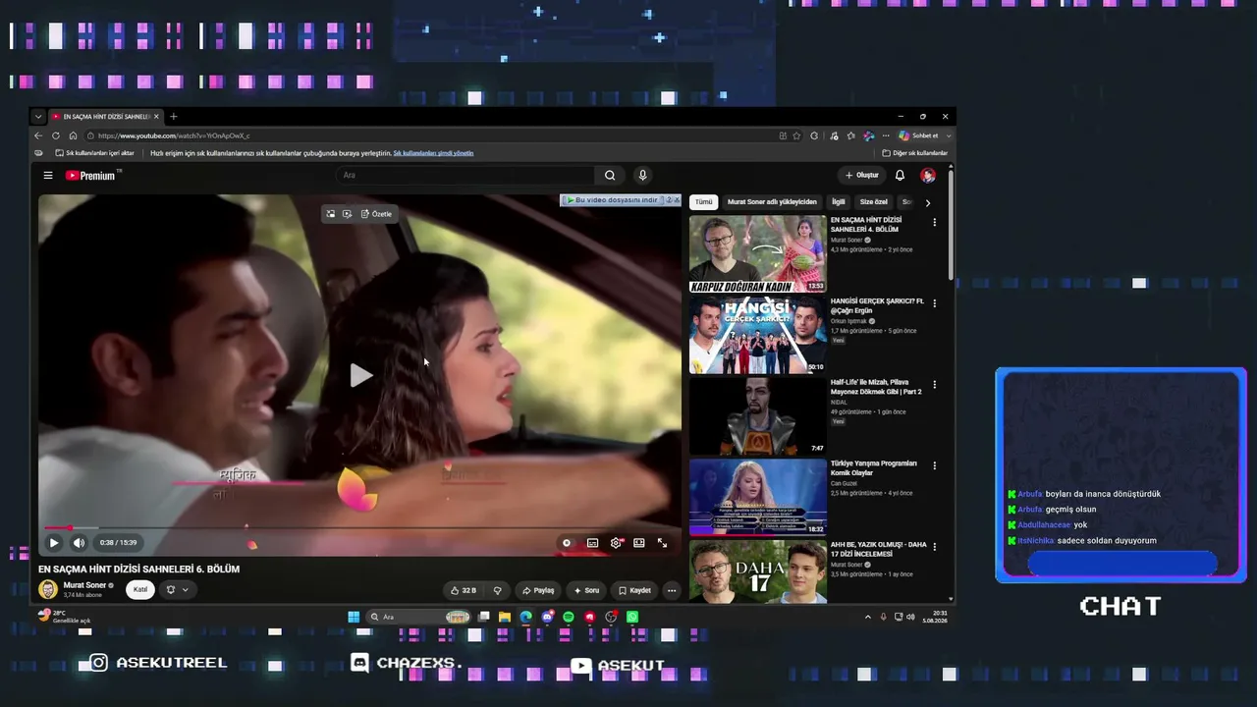Reload the page with the refresh icon
1257x707 pixels.
pyautogui.click(x=56, y=136)
